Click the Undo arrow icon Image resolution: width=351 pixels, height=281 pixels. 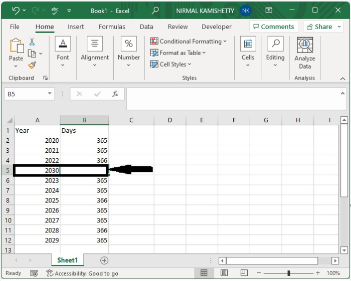[16, 11]
